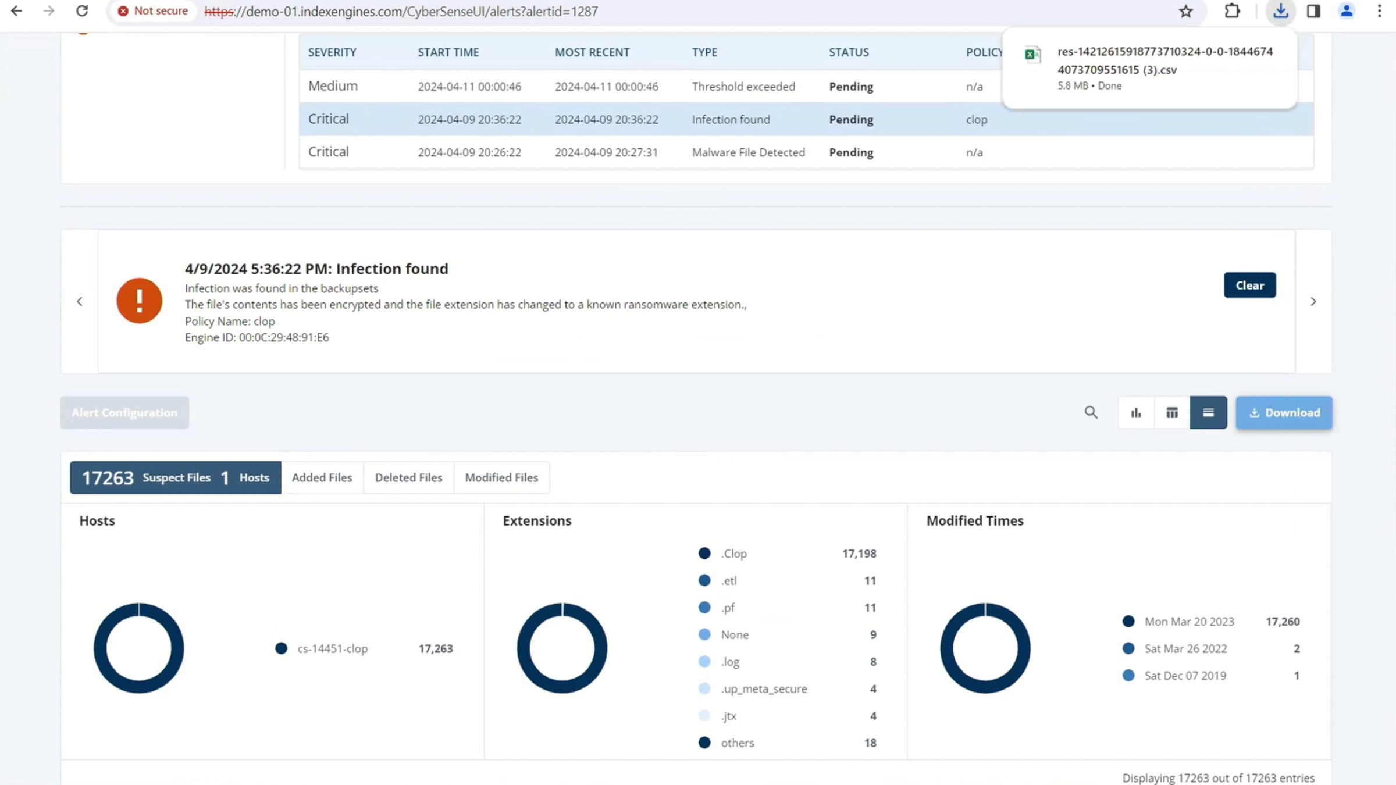Switch to bar chart view icon
This screenshot has height=785, width=1396.
pos(1135,412)
